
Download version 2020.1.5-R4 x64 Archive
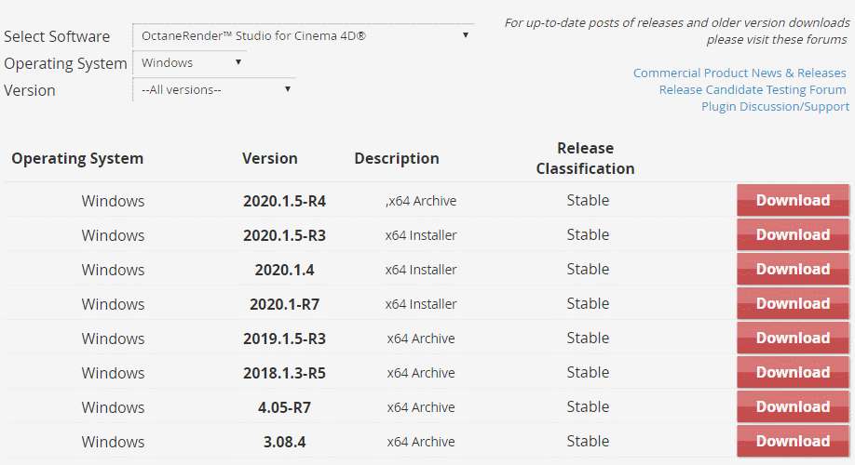pyautogui.click(x=793, y=201)
